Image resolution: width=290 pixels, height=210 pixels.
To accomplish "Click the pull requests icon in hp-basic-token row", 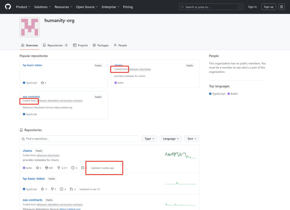I will tap(71, 189).
